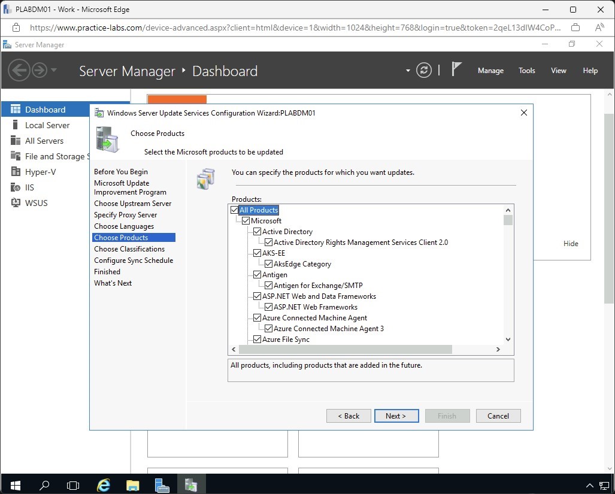Go to Choose Classifications wizard step

(129, 249)
